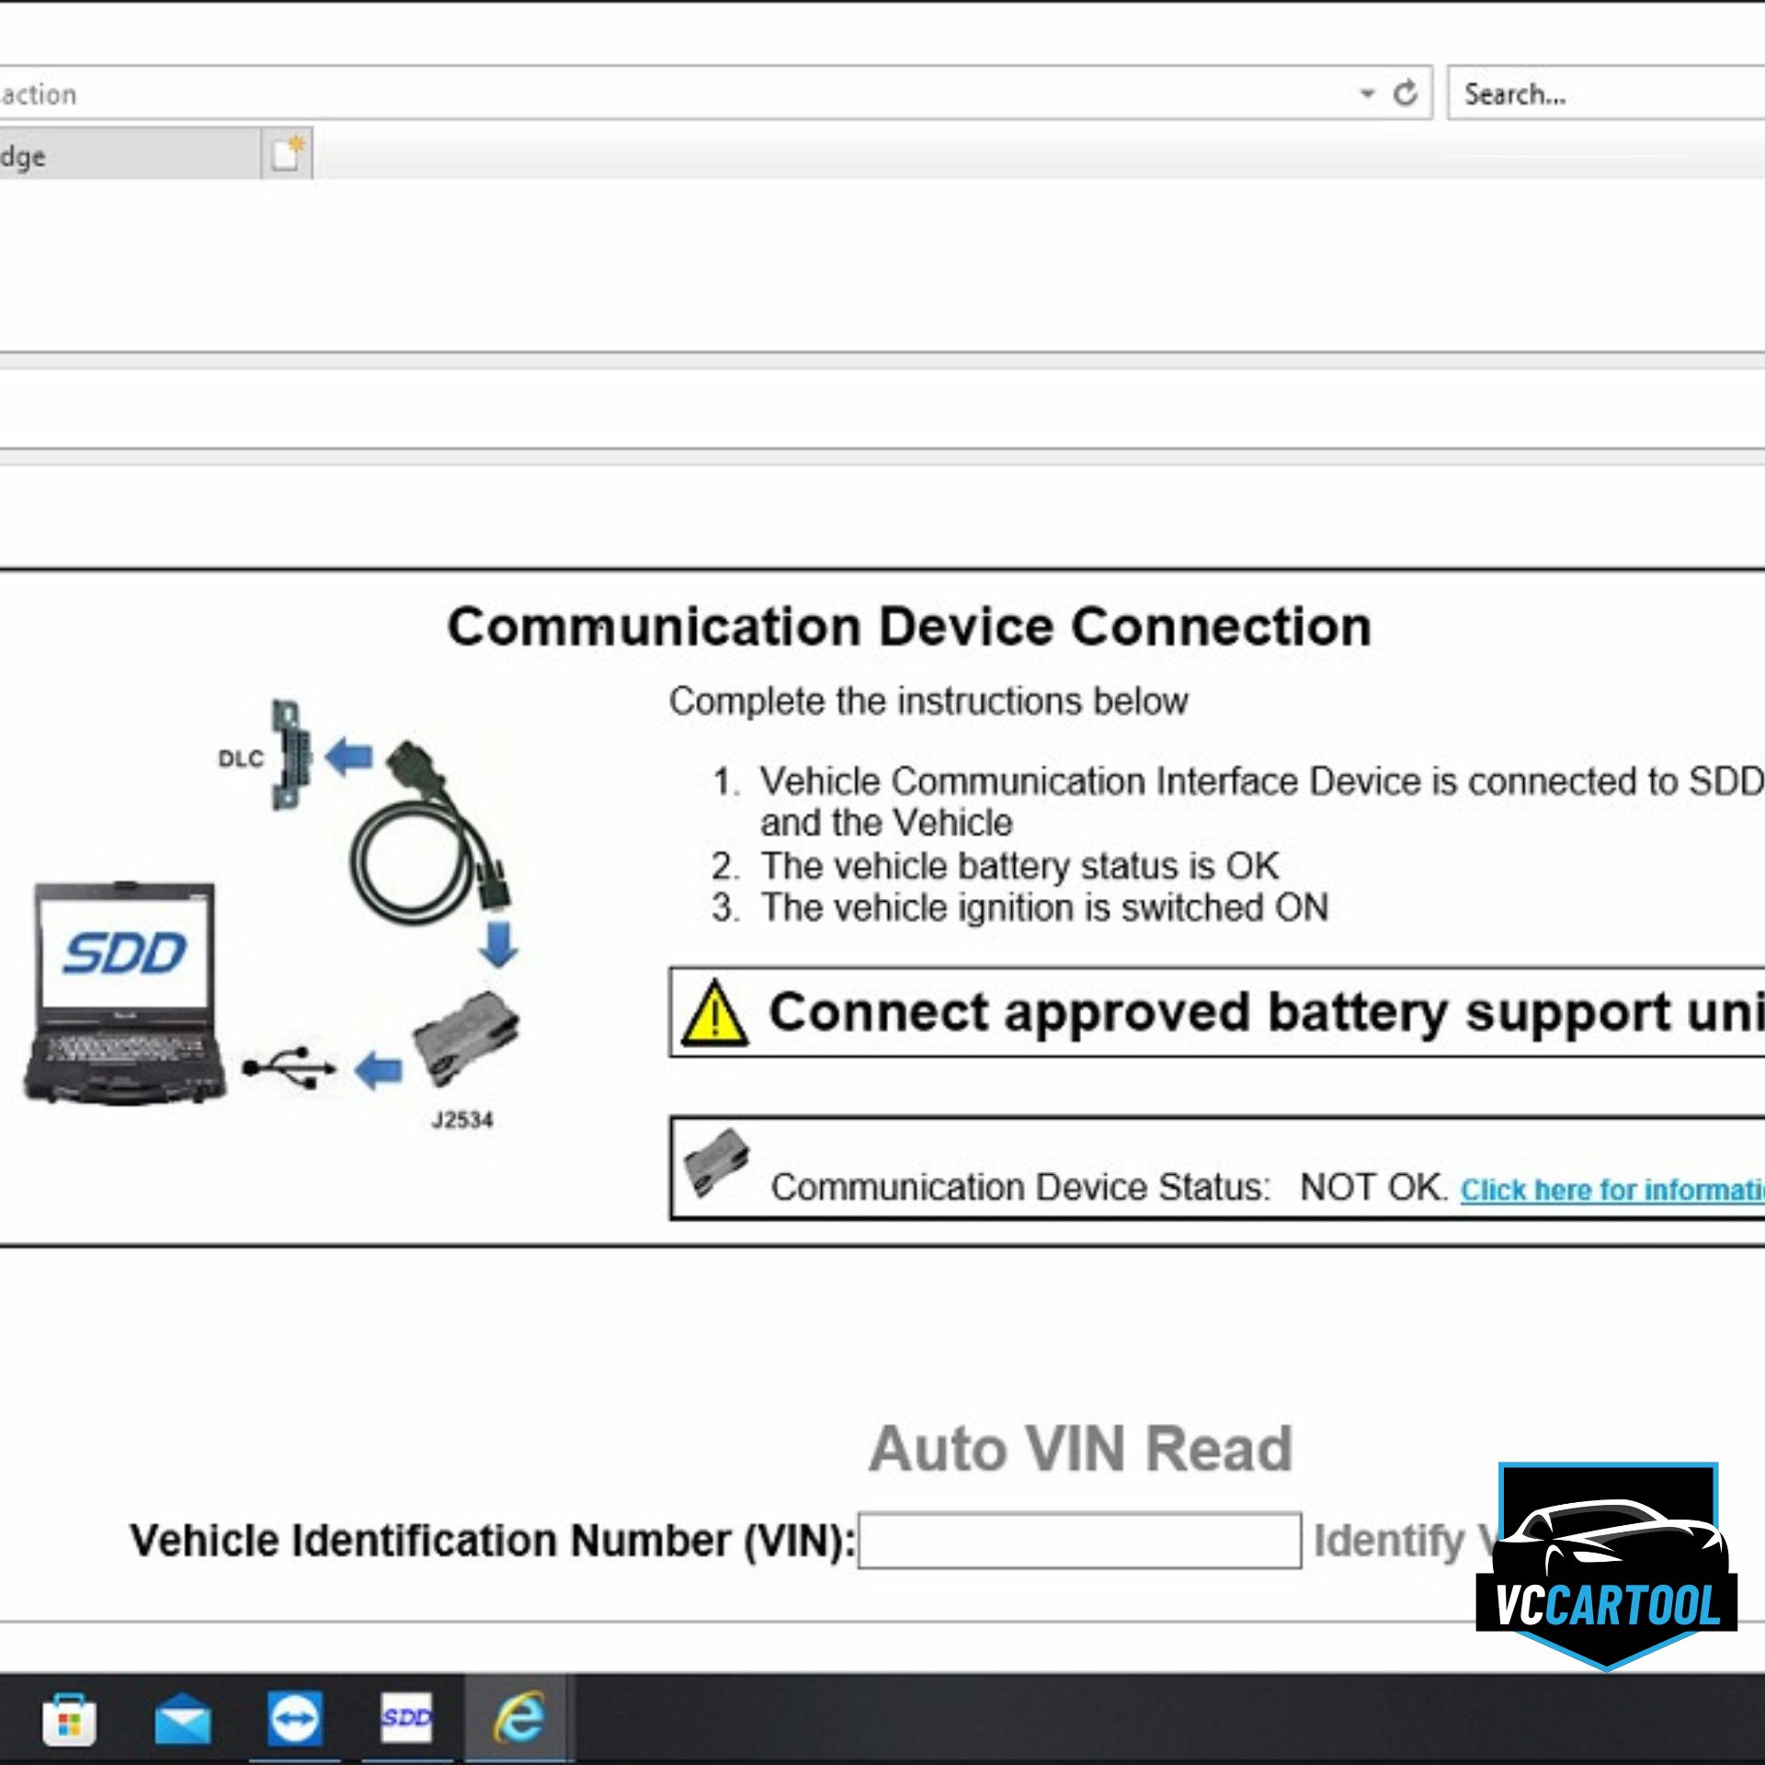Click the VIN entry field
The height and width of the screenshot is (1765, 1765).
coord(1079,1542)
